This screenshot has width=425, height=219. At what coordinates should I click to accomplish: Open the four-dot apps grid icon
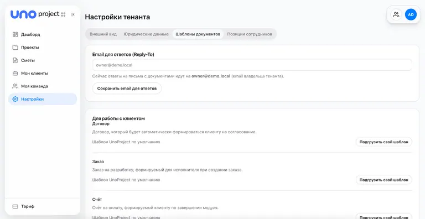pyautogui.click(x=64, y=14)
